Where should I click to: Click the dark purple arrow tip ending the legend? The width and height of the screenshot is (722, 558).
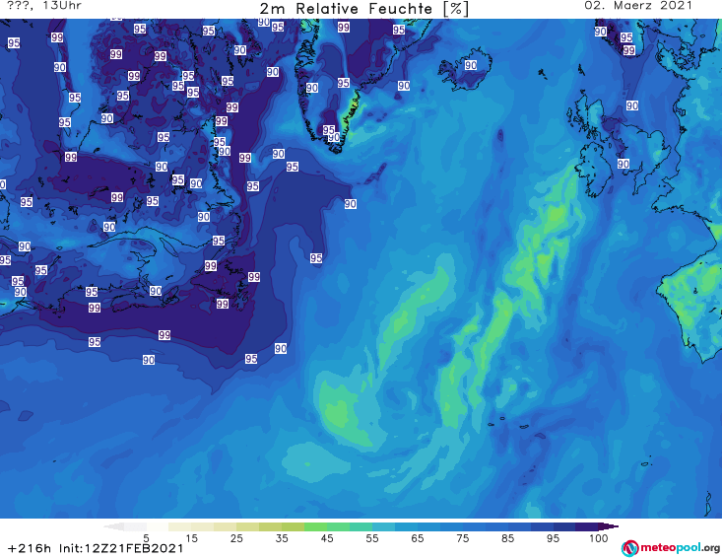tap(609, 526)
